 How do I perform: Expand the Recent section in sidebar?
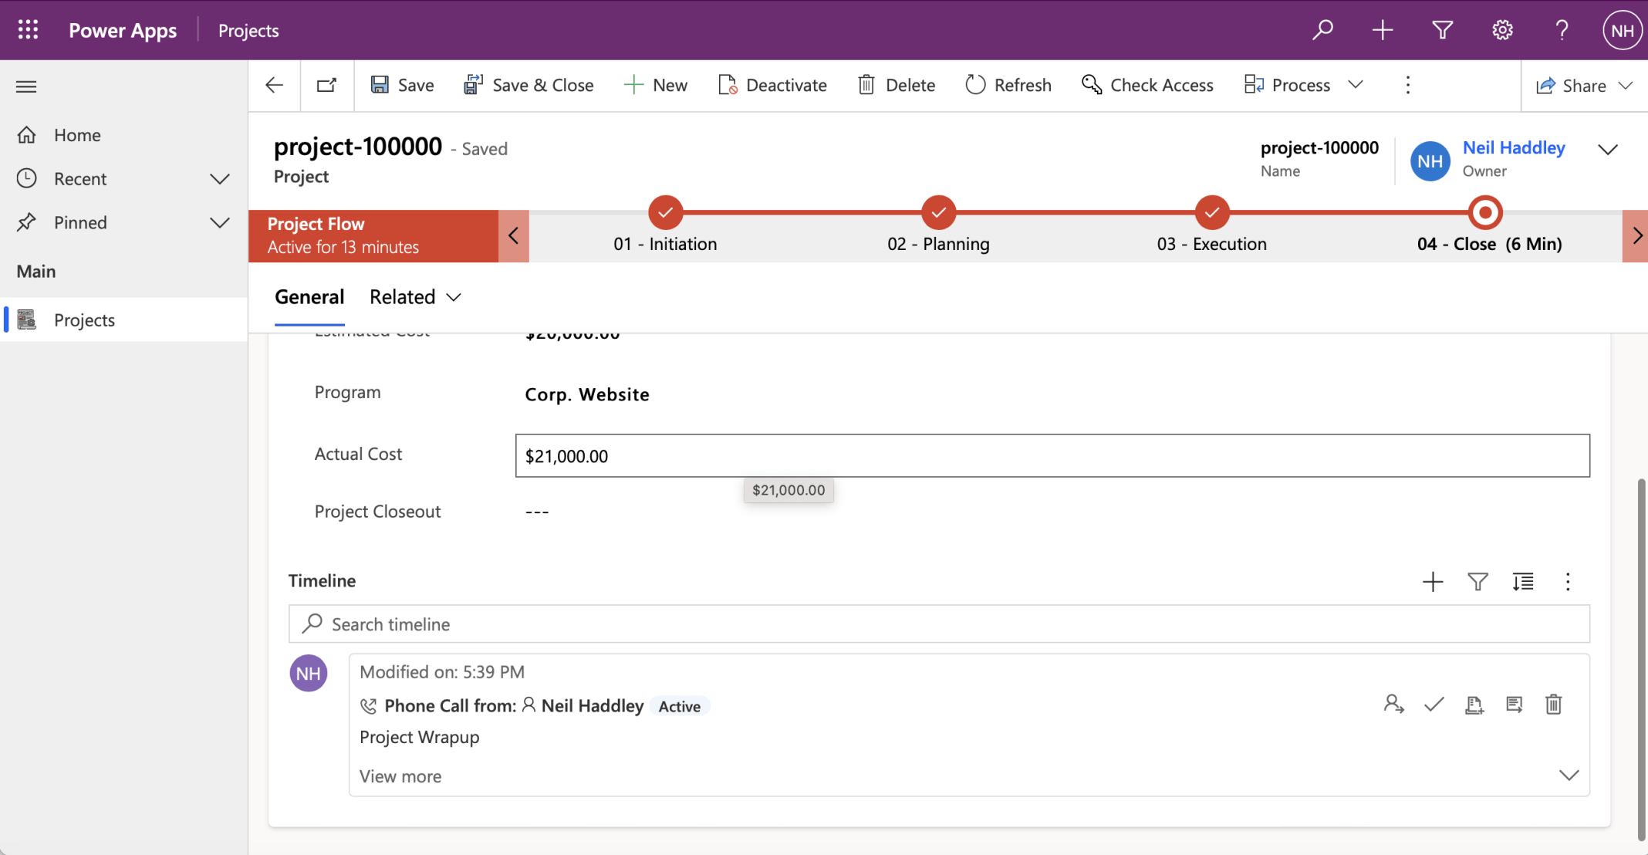point(219,179)
